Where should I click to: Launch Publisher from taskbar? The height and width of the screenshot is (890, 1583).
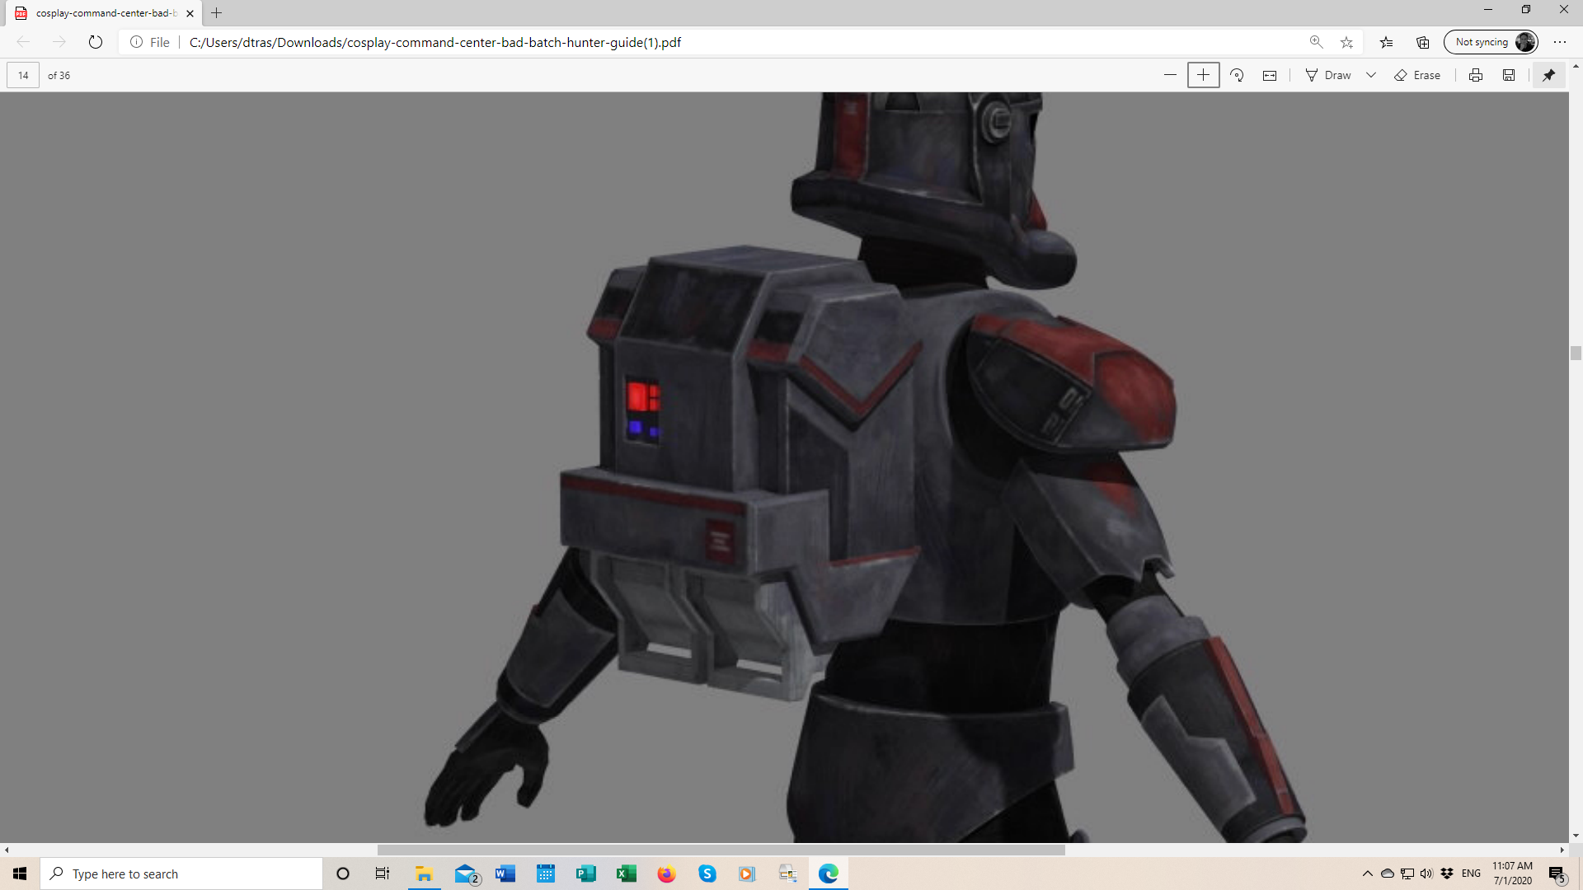tap(586, 874)
